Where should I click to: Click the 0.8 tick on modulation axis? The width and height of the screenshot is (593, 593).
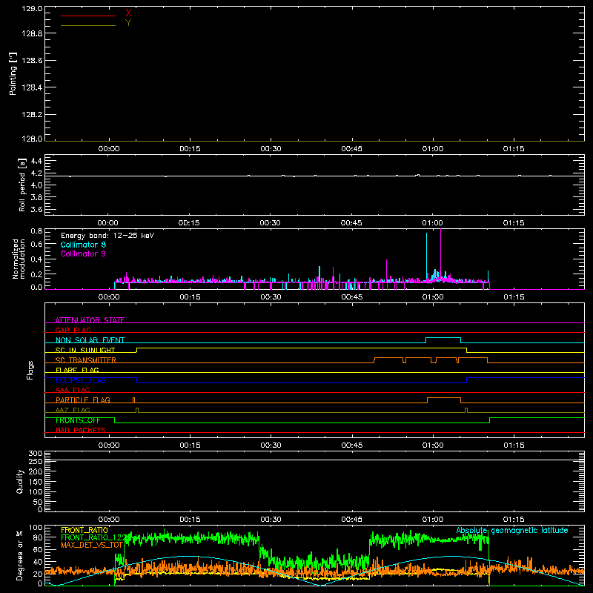coord(36,231)
